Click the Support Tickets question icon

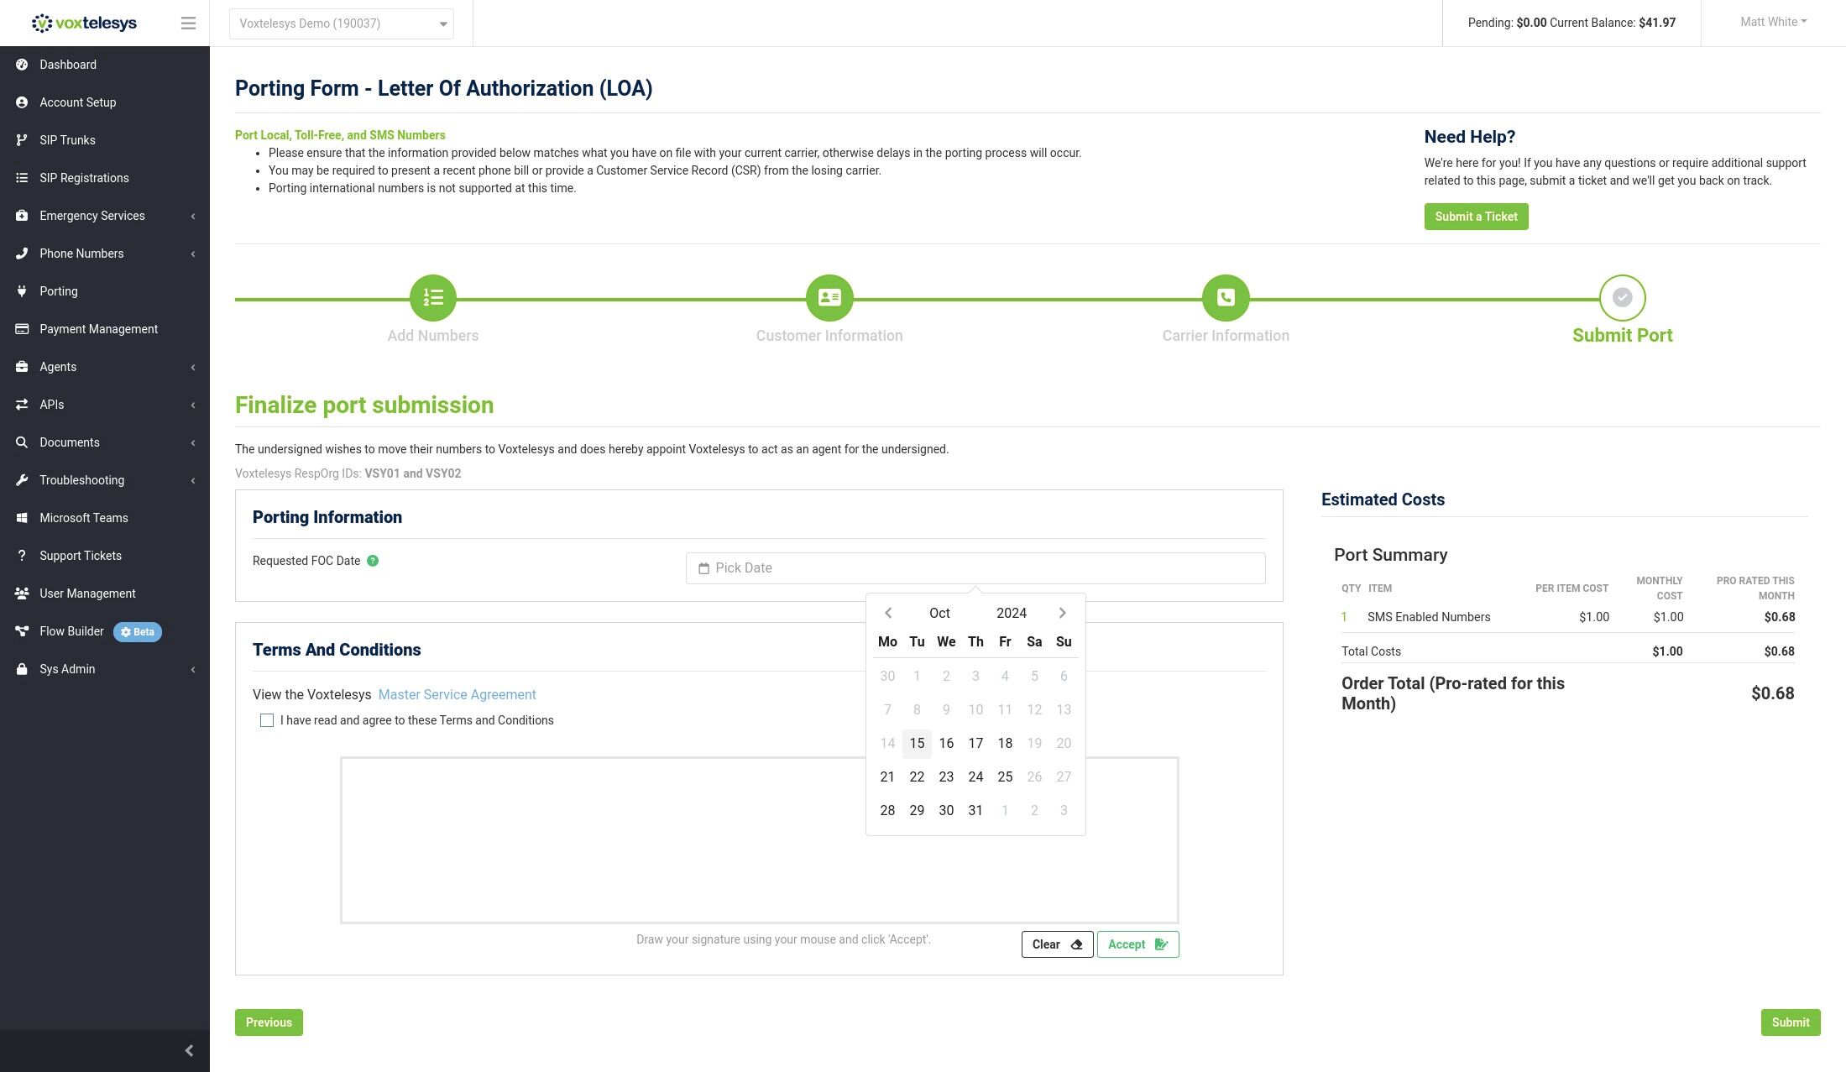(x=22, y=556)
